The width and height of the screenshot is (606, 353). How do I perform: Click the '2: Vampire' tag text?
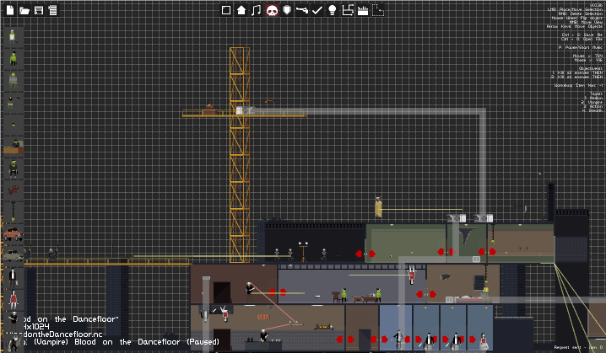592,102
